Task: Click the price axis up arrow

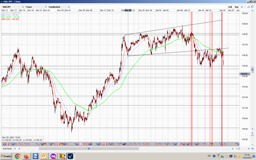Action: click(252, 11)
